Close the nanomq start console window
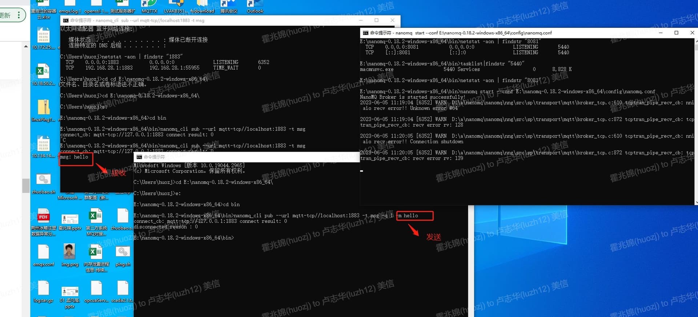 click(692, 33)
